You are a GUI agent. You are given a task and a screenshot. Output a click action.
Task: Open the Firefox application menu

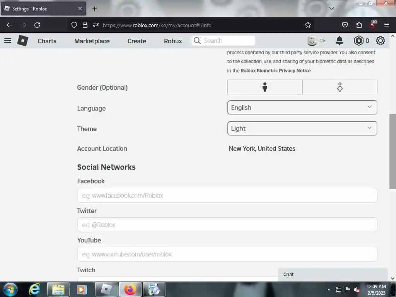click(x=387, y=25)
